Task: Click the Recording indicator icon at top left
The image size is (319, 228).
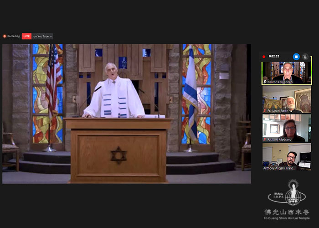Action: pos(5,36)
